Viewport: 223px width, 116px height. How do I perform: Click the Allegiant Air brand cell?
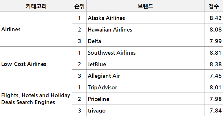pos(104,76)
